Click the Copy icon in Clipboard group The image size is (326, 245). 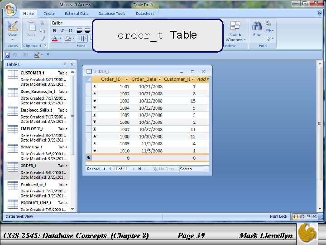[42, 31]
